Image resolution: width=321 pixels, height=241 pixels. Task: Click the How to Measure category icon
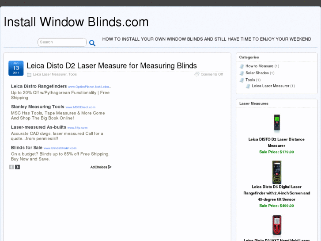tap(242, 66)
